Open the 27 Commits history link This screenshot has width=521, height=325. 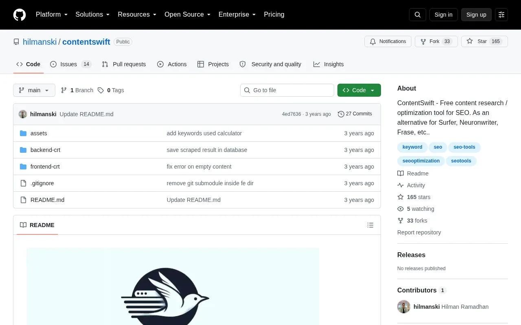tap(355, 114)
